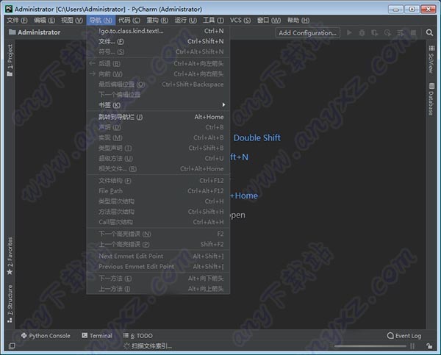The height and width of the screenshot is (355, 441).
Task: Open the 文件 (F) menu
Action: coord(17,21)
